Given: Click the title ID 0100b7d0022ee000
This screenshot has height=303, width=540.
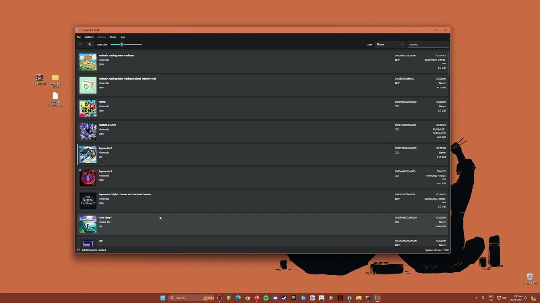Looking at the screenshot, I should pos(406,218).
